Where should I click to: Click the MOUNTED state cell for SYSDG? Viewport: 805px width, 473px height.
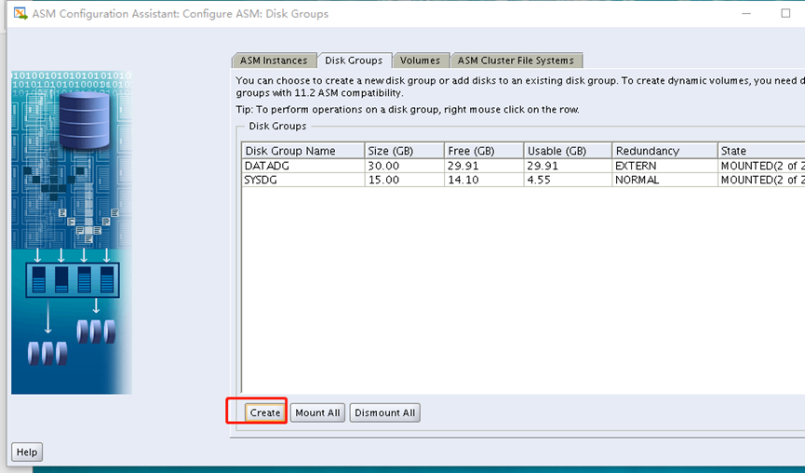click(x=761, y=180)
